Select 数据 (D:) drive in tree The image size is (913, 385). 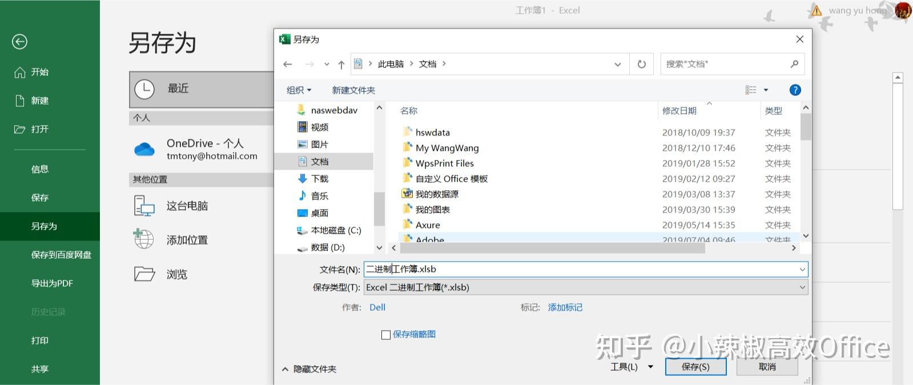(328, 247)
